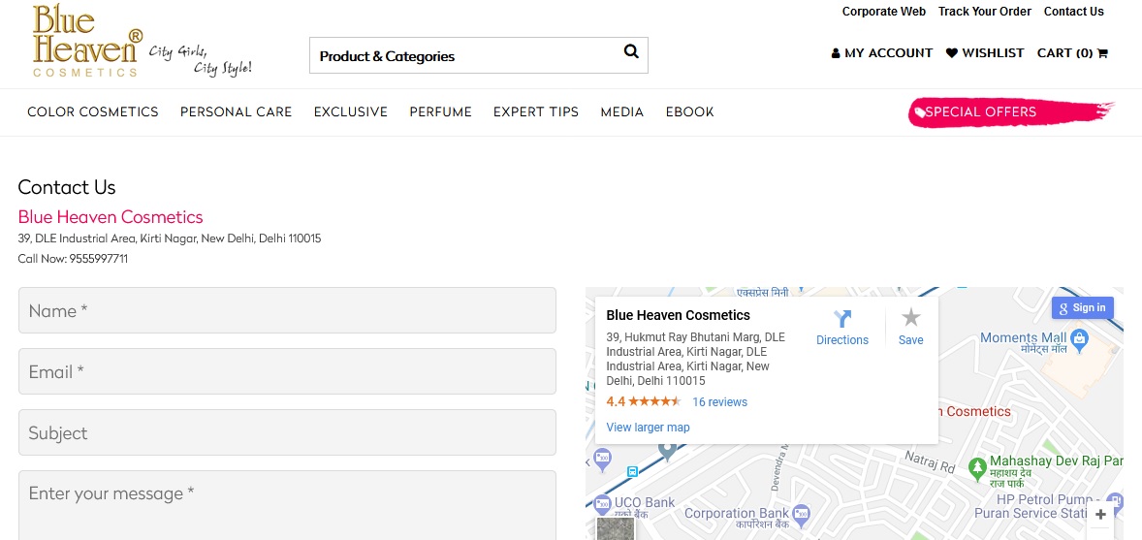Open Personal Care menu
Screen dimensions: 1142x540
(236, 112)
